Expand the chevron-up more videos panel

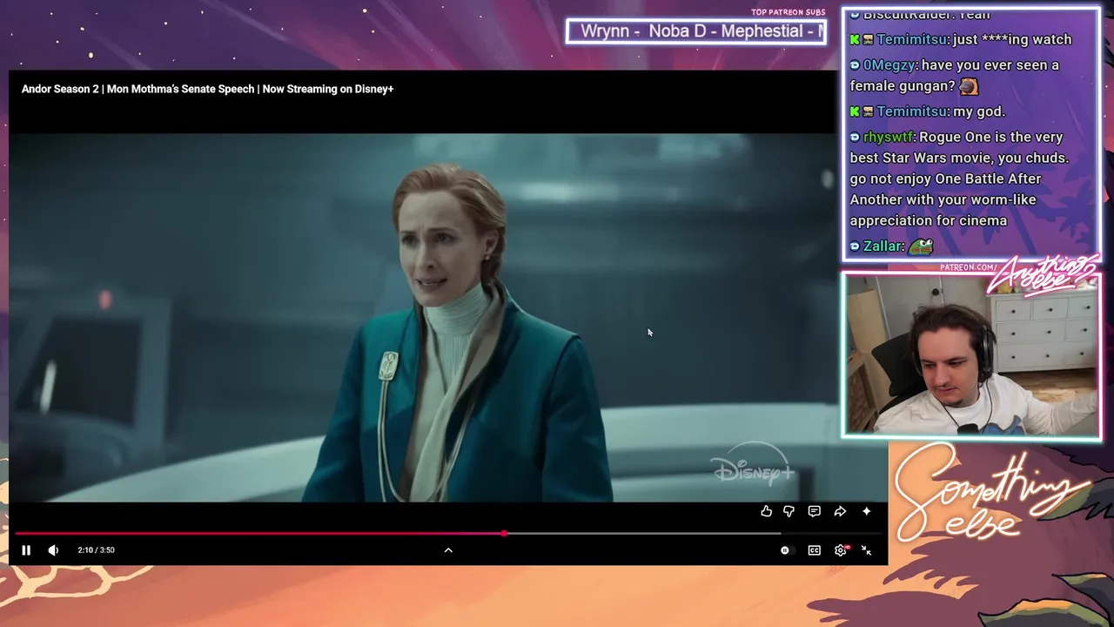[x=448, y=549]
